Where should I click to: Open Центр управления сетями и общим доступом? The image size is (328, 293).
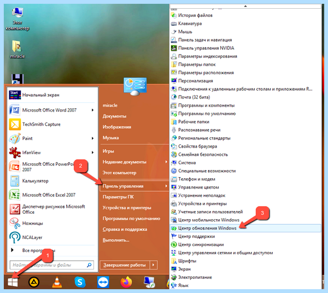point(245,253)
